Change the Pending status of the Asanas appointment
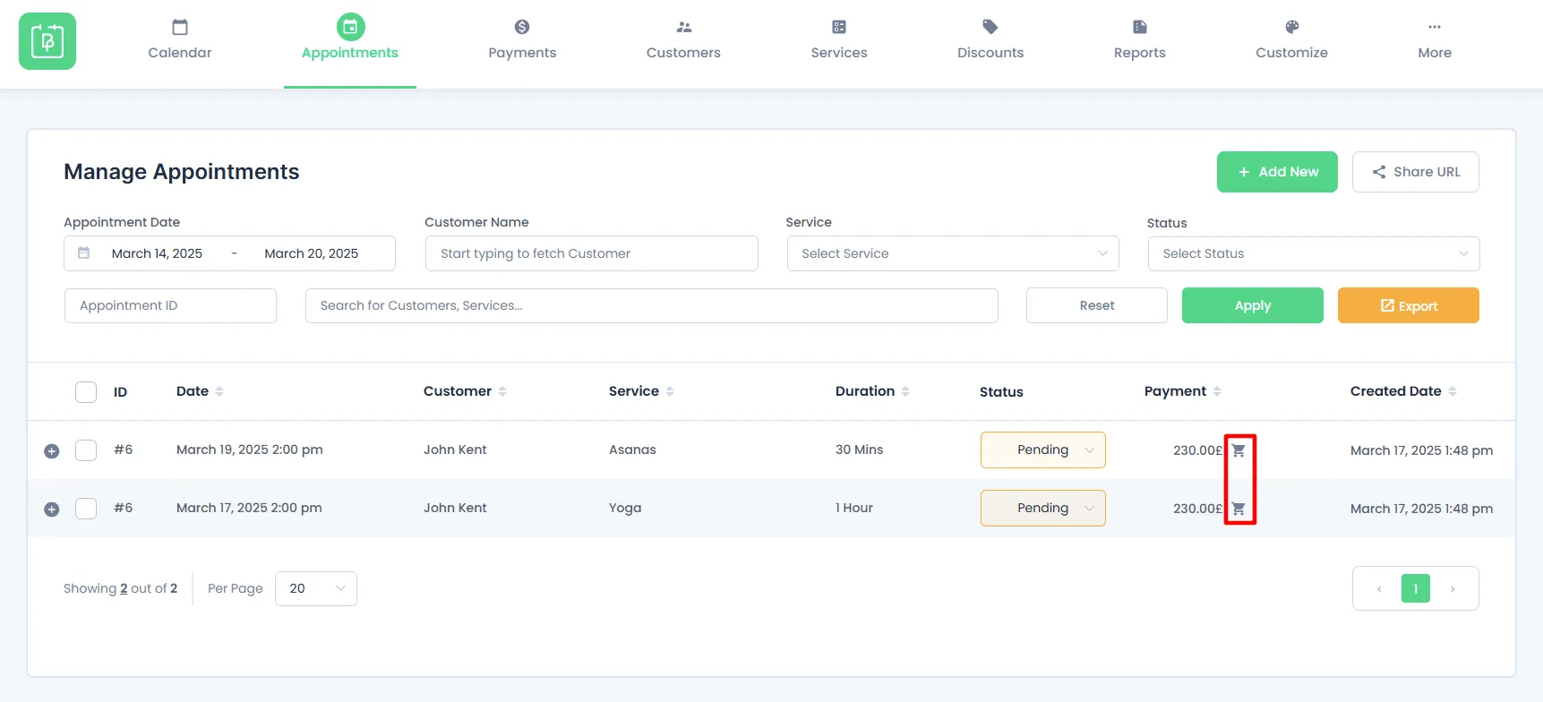This screenshot has width=1543, height=702. pyautogui.click(x=1043, y=449)
